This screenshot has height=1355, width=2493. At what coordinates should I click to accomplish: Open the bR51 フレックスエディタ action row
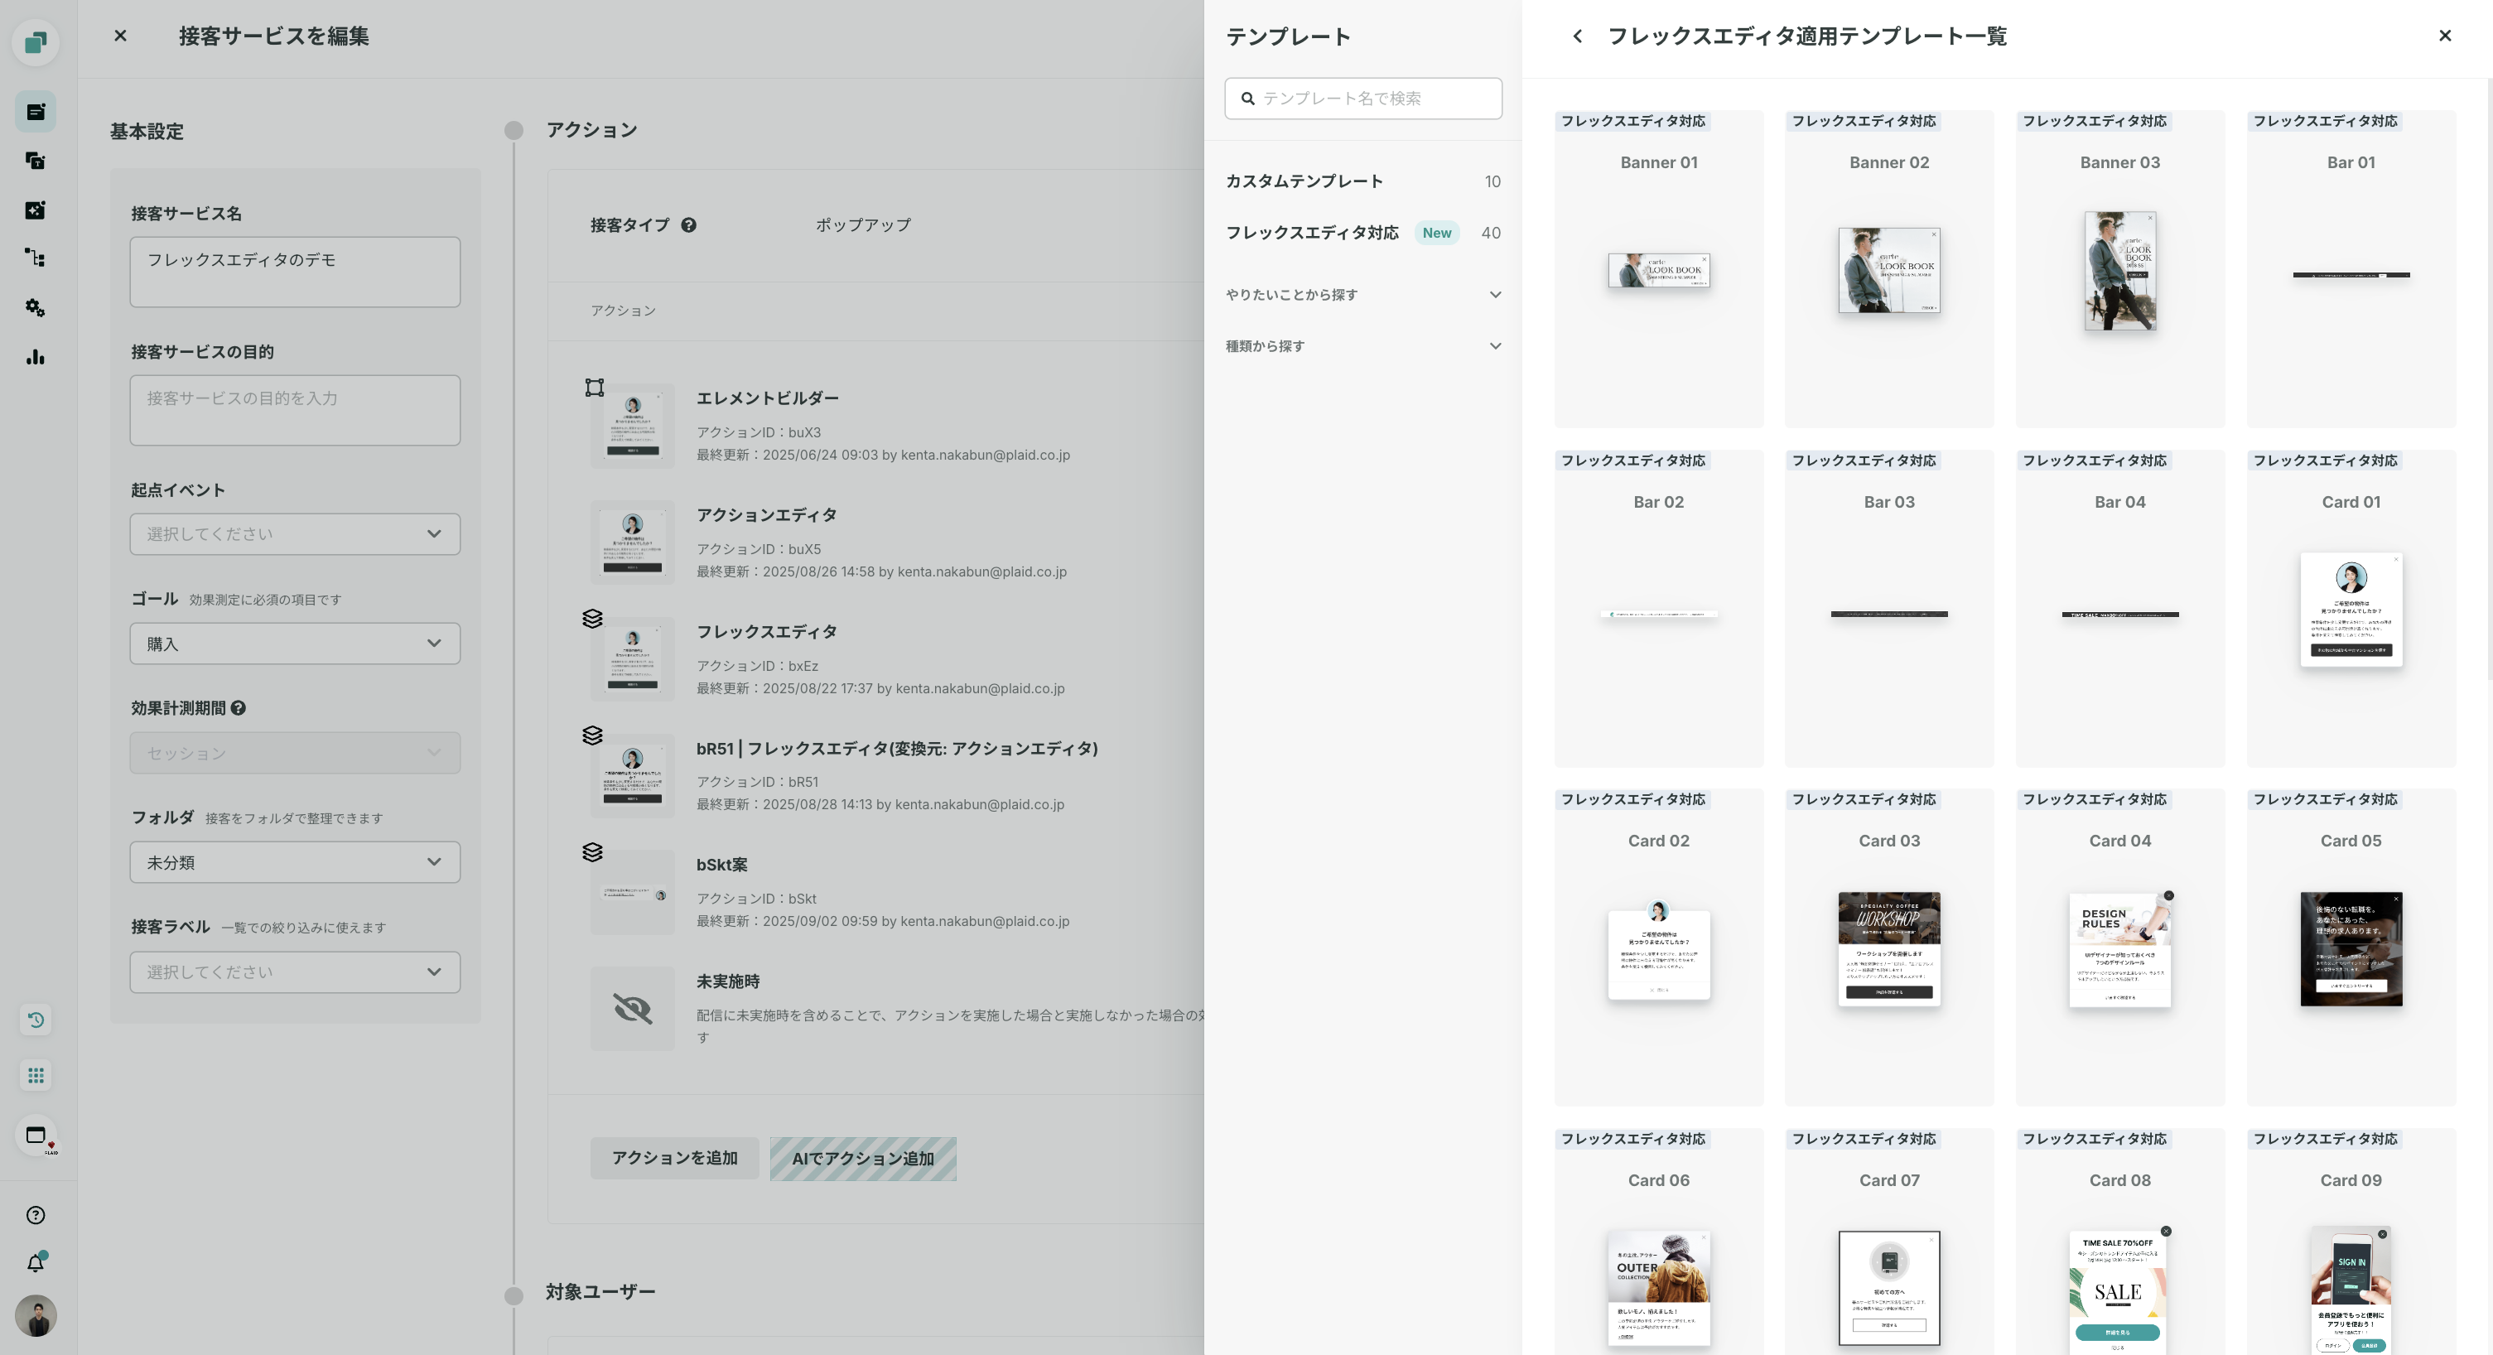897,748
